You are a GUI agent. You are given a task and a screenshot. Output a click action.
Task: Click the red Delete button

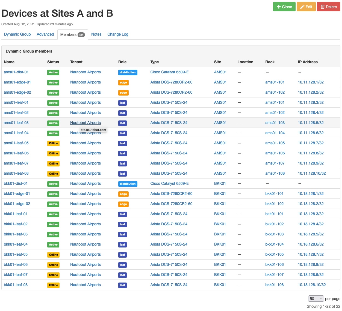tap(328, 7)
